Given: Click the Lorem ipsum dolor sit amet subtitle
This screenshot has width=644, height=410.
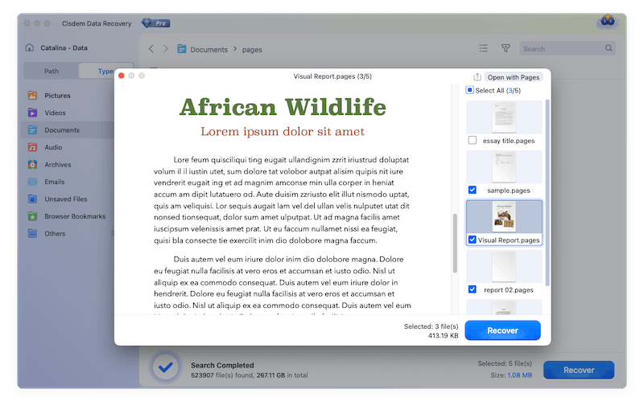Looking at the screenshot, I should [x=283, y=131].
